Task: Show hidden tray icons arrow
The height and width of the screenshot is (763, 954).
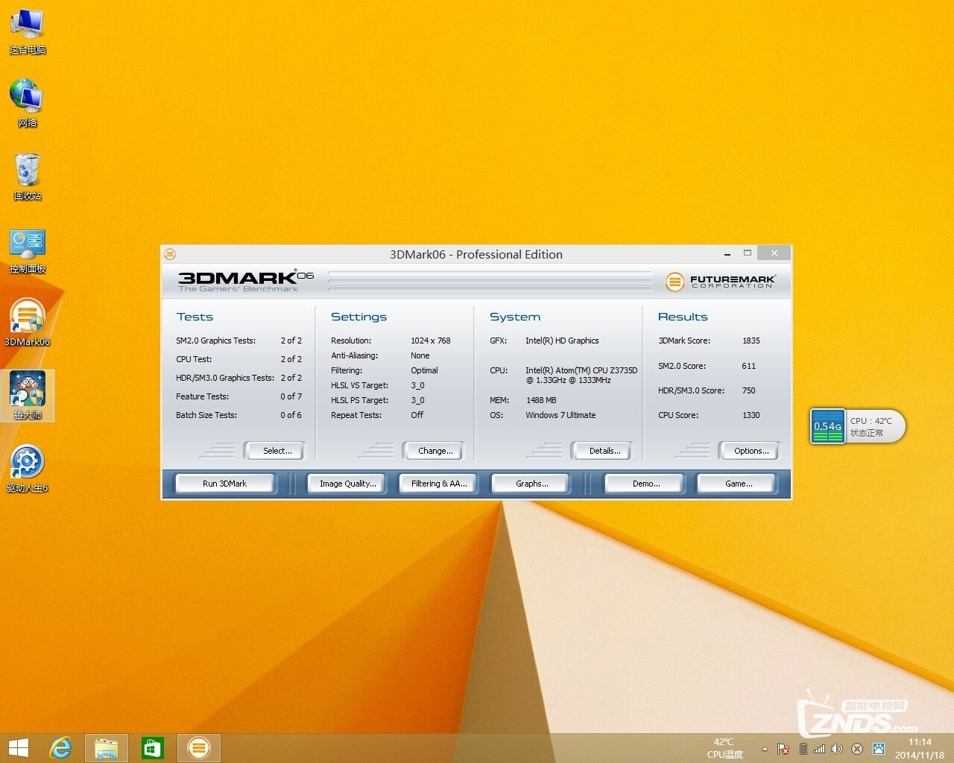Action: (x=765, y=749)
